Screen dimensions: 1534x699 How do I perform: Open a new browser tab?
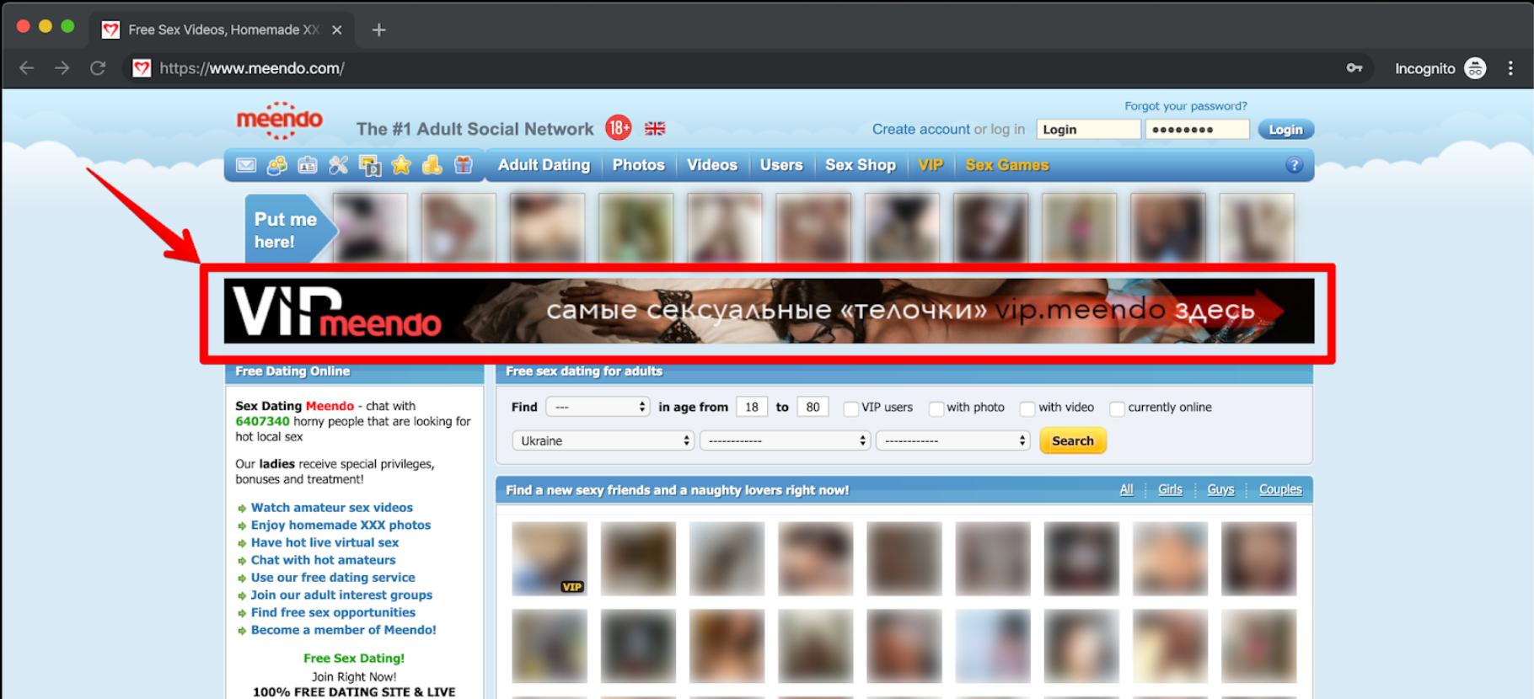tap(379, 29)
